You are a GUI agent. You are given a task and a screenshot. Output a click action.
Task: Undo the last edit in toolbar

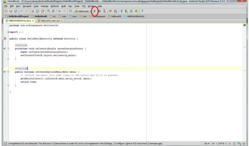pyautogui.click(x=22, y=11)
